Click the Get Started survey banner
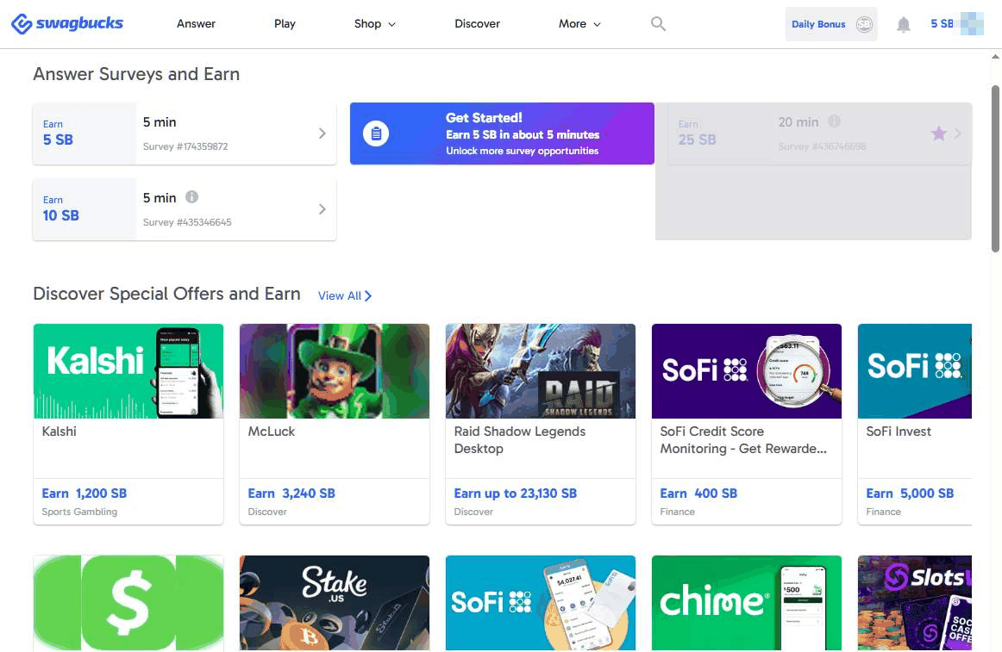This screenshot has height=652, width=1002. [502, 134]
